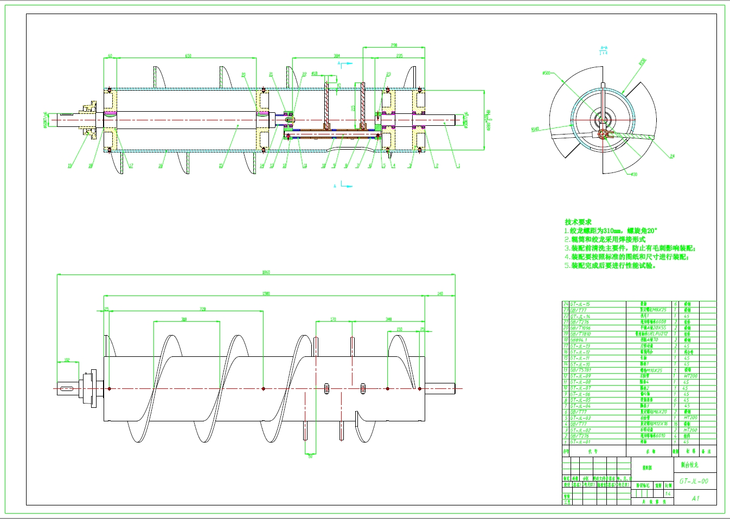This screenshot has height=519, width=730.
Task: Click balloon number 15 under the top view
Action: [221, 166]
